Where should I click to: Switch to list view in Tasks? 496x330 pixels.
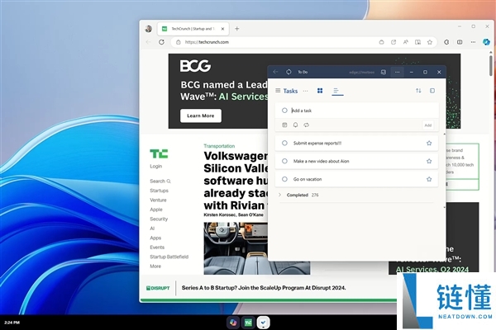point(336,91)
